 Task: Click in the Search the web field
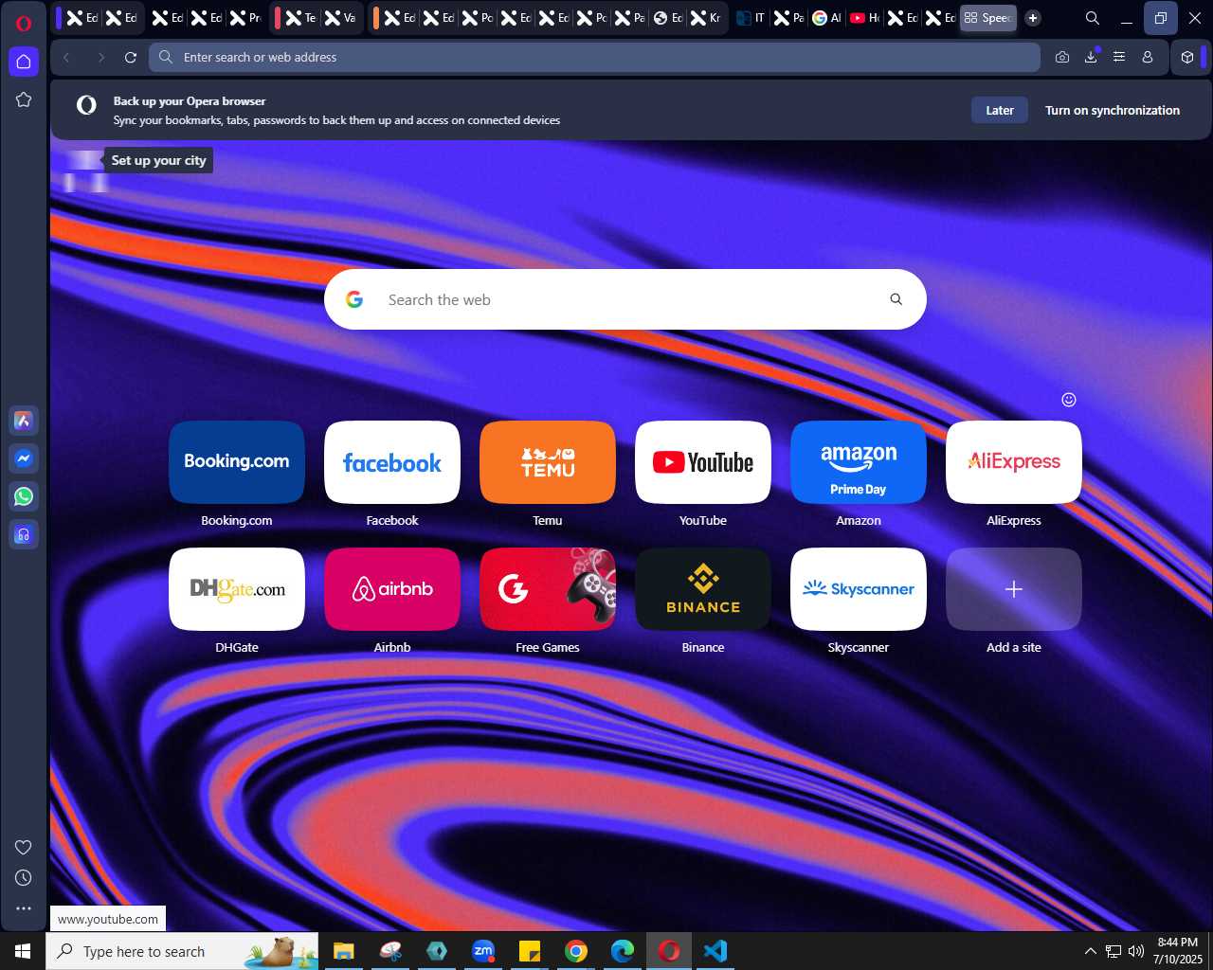(x=625, y=299)
